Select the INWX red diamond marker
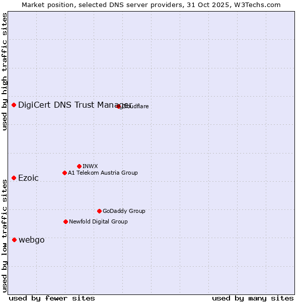The width and height of the screenshot is (302, 302). coord(80,166)
